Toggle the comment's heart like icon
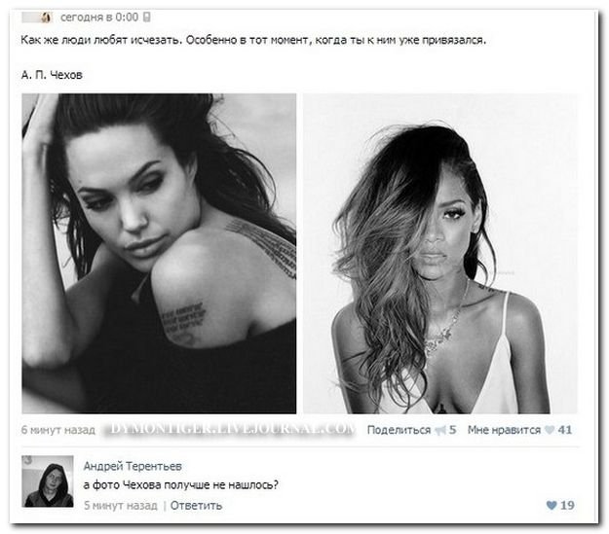 click(x=552, y=505)
